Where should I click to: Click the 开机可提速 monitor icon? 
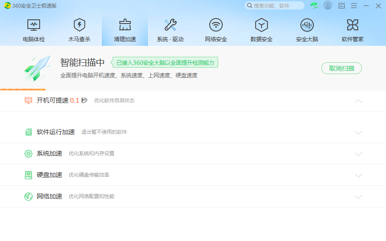(29, 101)
